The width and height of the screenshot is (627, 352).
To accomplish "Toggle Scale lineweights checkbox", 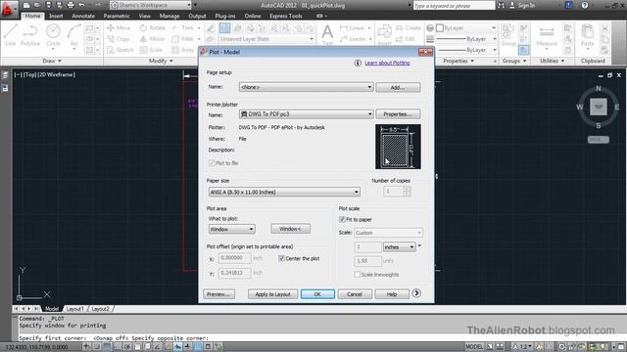I will pos(357,274).
